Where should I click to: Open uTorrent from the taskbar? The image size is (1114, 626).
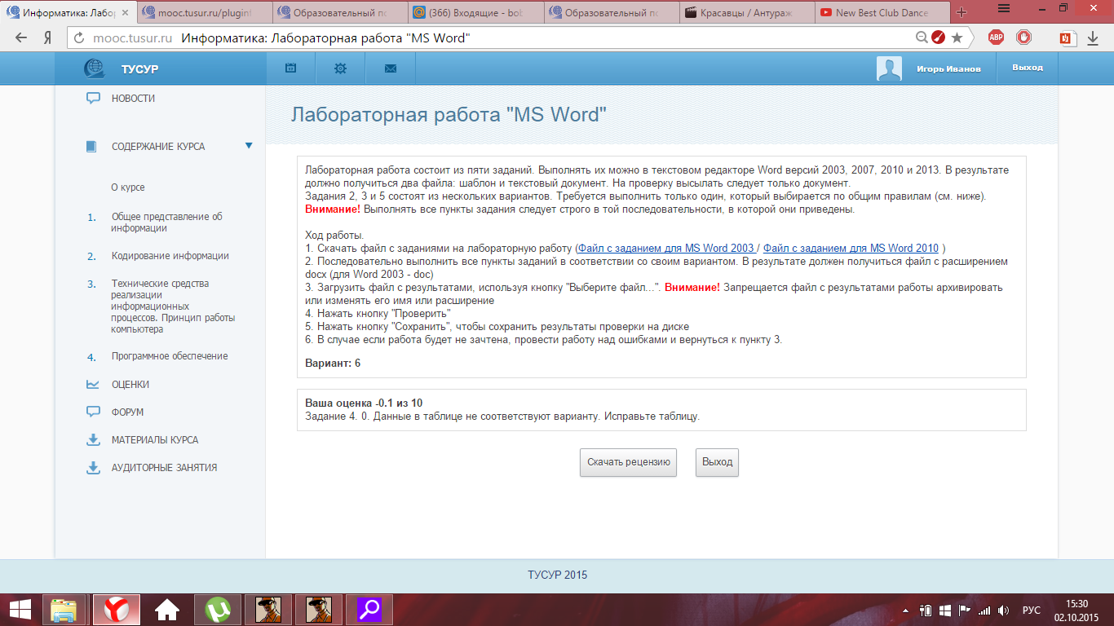point(218,610)
